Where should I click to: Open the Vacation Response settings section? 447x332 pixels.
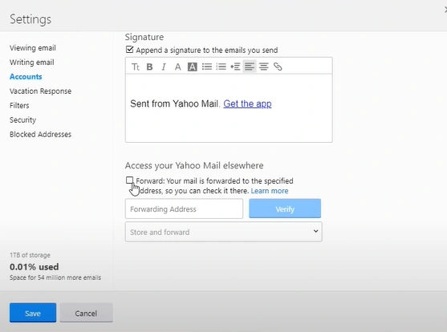pos(40,91)
